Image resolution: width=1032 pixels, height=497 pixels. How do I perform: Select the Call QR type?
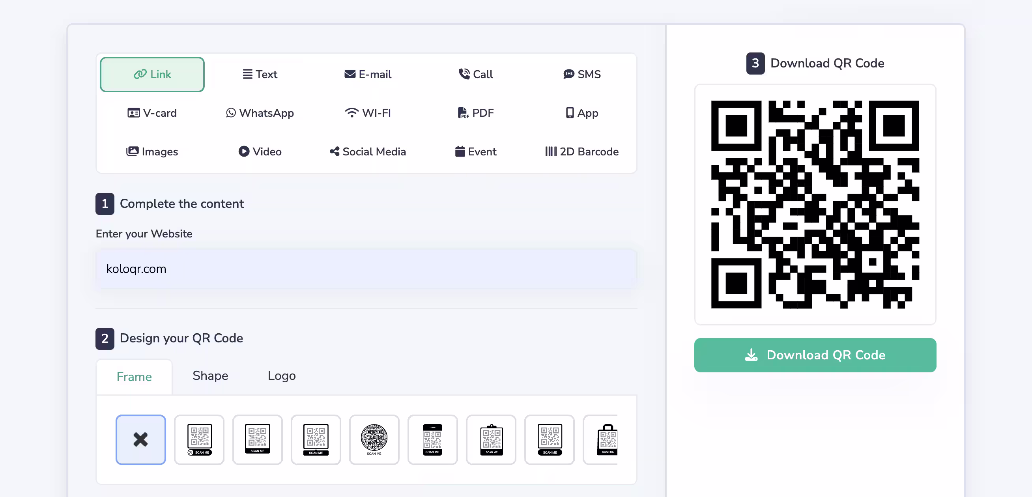475,75
